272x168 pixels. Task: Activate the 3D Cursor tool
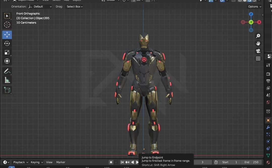click(x=7, y=25)
